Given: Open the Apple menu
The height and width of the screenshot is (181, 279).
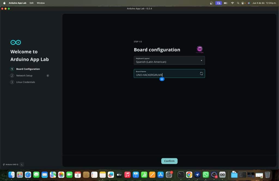Looking at the screenshot, I should [x=4, y=3].
